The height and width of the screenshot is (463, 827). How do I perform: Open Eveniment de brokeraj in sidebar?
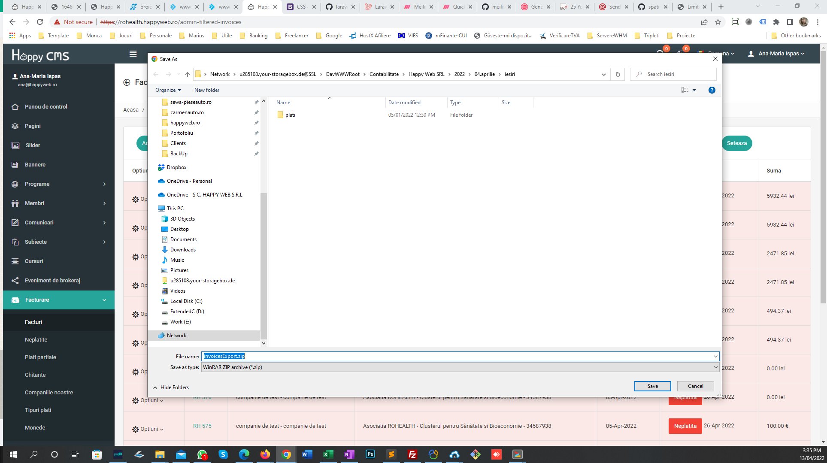tap(52, 281)
